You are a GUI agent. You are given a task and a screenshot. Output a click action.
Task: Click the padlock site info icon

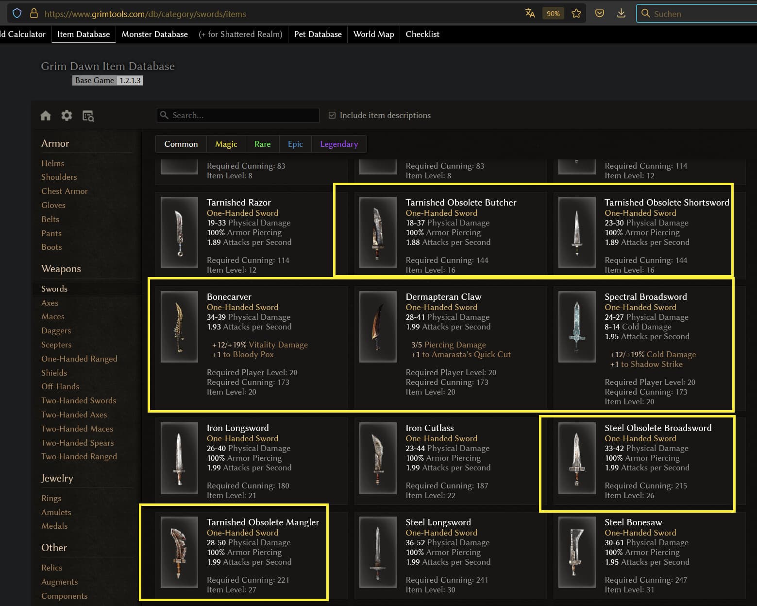(x=34, y=13)
